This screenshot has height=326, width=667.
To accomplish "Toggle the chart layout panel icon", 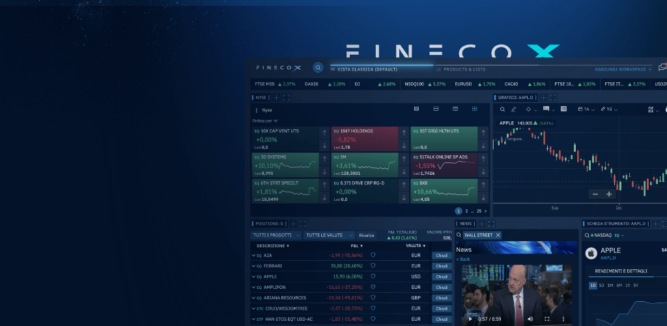I will (x=563, y=109).
